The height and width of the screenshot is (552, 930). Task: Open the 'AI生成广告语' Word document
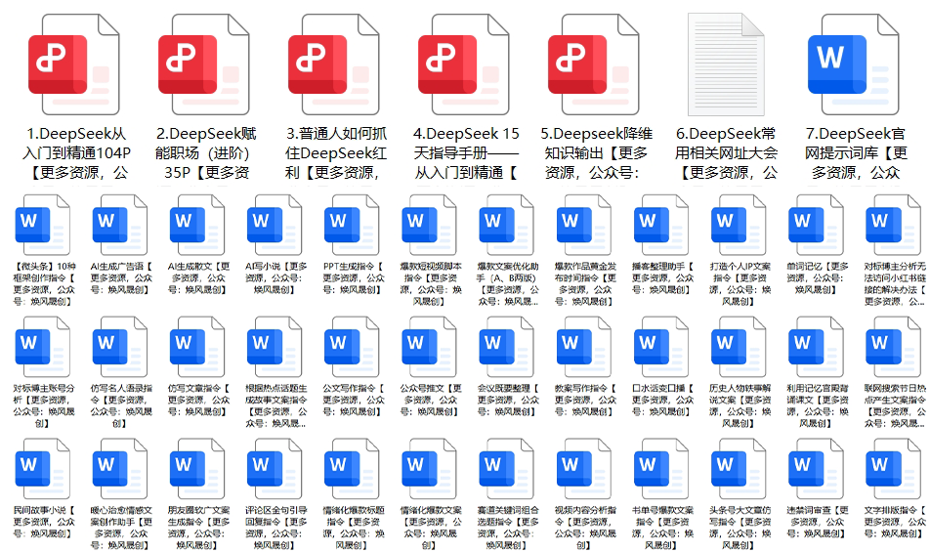pyautogui.click(x=118, y=225)
